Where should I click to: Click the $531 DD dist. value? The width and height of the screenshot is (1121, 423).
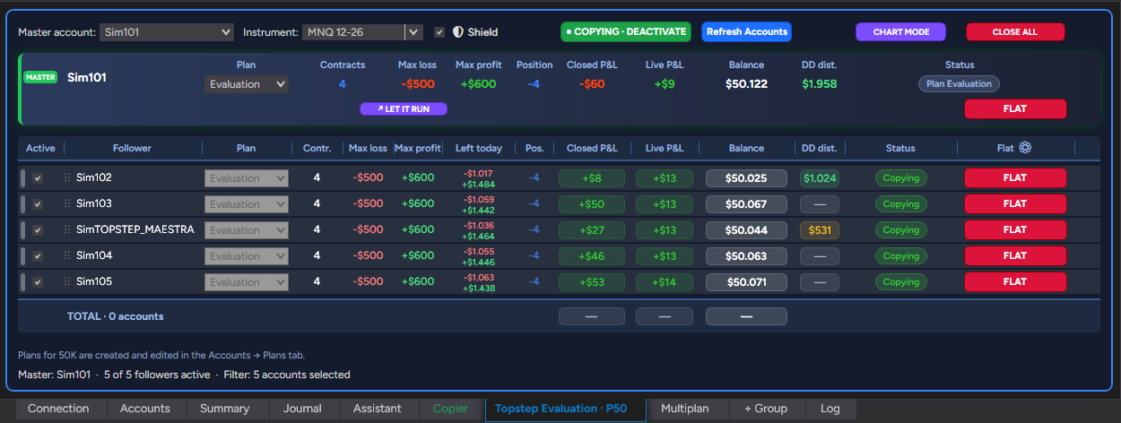(820, 230)
